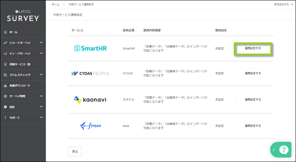Image resolution: width=296 pixels, height=162 pixels.
Task: Click the SmartHR logo
Action: tap(90, 49)
